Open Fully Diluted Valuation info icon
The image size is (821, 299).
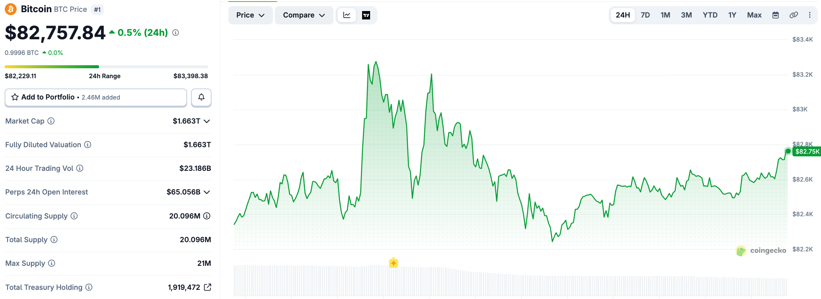pos(88,145)
